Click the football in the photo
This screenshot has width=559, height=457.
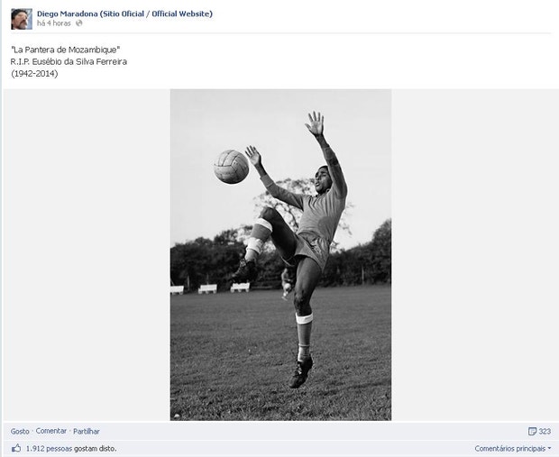click(231, 167)
